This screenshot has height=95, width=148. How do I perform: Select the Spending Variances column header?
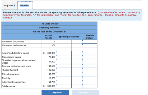click(69, 37)
